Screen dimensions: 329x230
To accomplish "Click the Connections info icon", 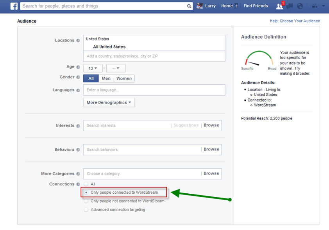I will click(78, 184).
